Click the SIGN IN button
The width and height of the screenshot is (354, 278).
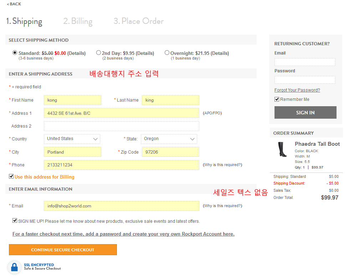pyautogui.click(x=305, y=113)
